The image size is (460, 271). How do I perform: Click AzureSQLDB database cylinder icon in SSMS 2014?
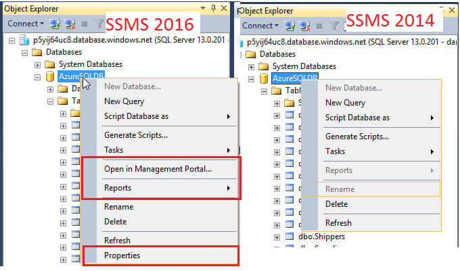(264, 78)
